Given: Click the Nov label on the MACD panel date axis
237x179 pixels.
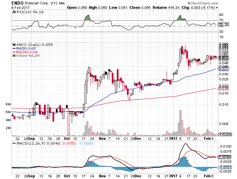Looking at the screenshot, I should pyautogui.click(x=102, y=176).
